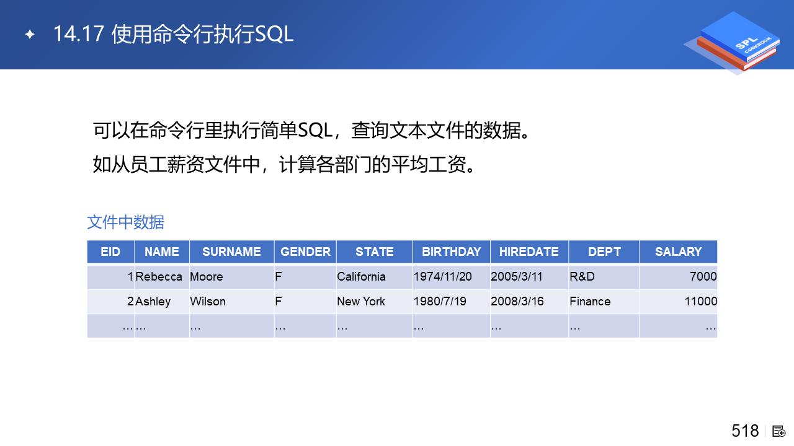The image size is (794, 446).
Task: Select the DEPT column header
Action: (x=604, y=251)
